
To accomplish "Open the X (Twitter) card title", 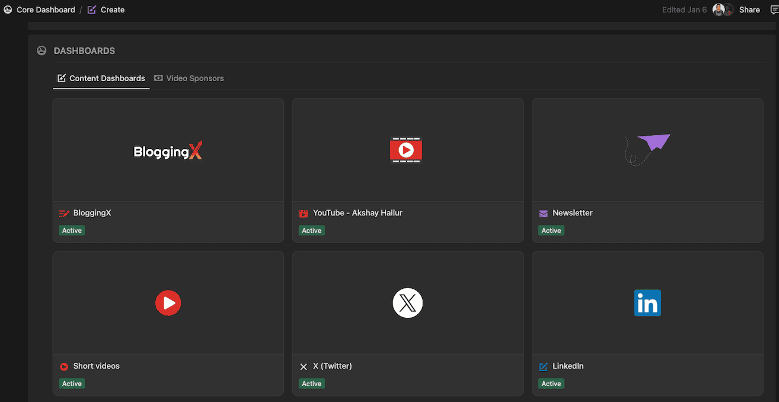I will tap(333, 366).
